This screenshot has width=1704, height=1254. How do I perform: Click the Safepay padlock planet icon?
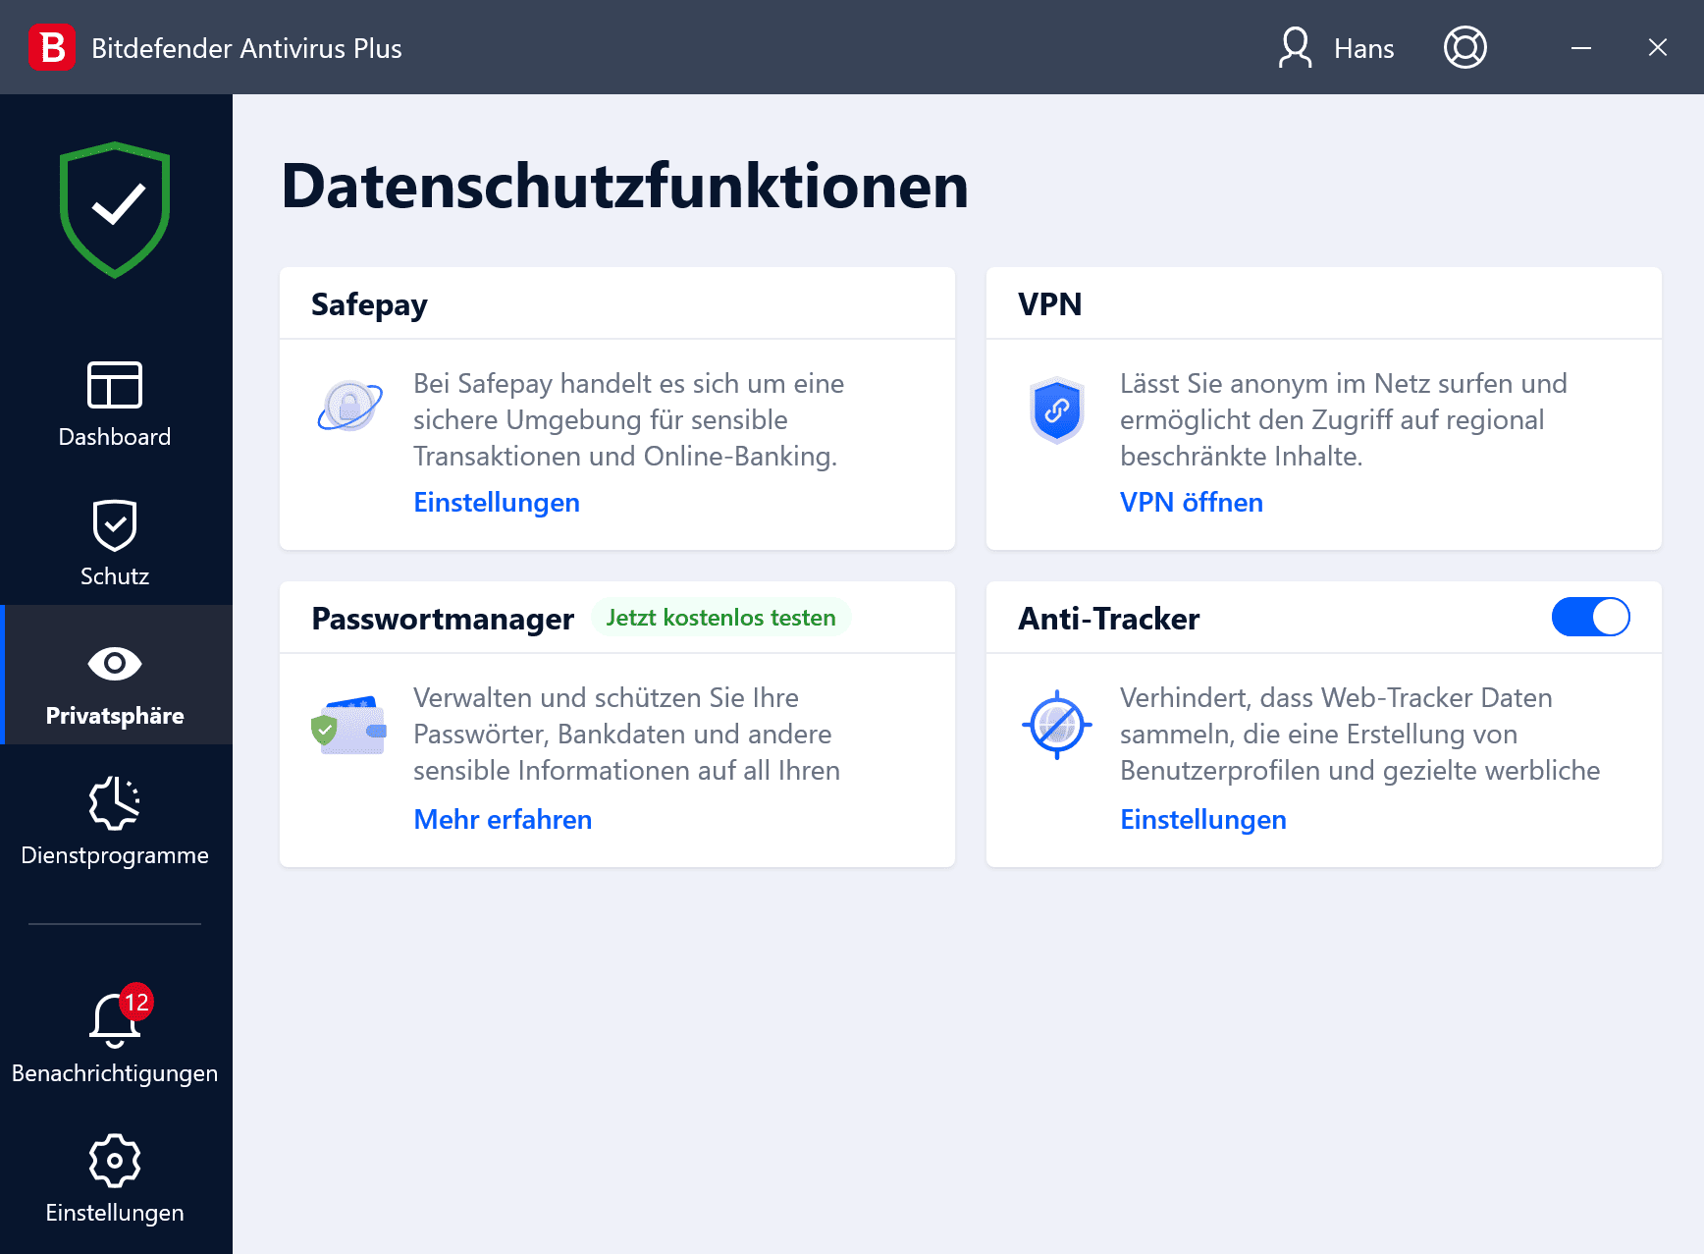[350, 405]
